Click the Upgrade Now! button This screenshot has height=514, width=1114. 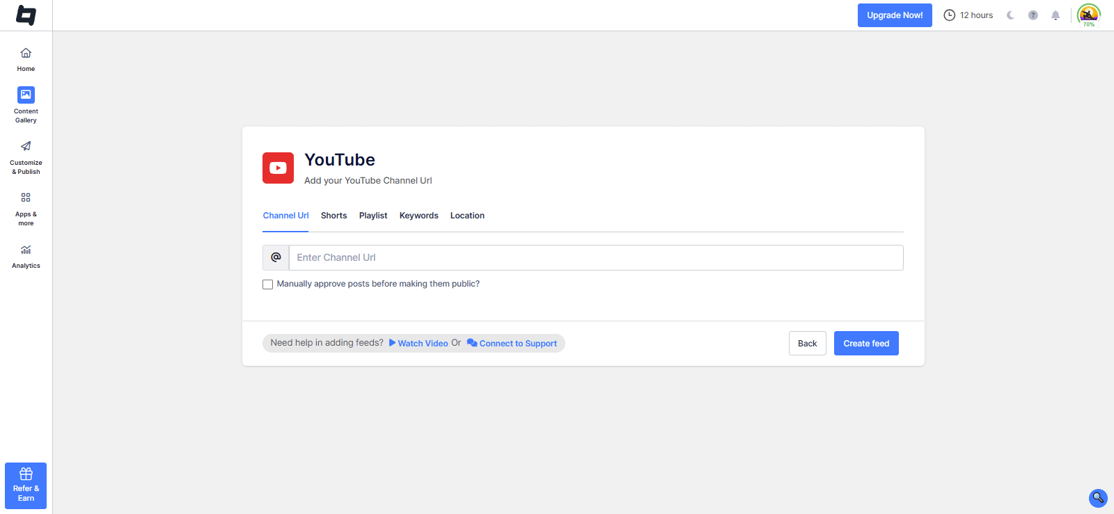pos(895,15)
